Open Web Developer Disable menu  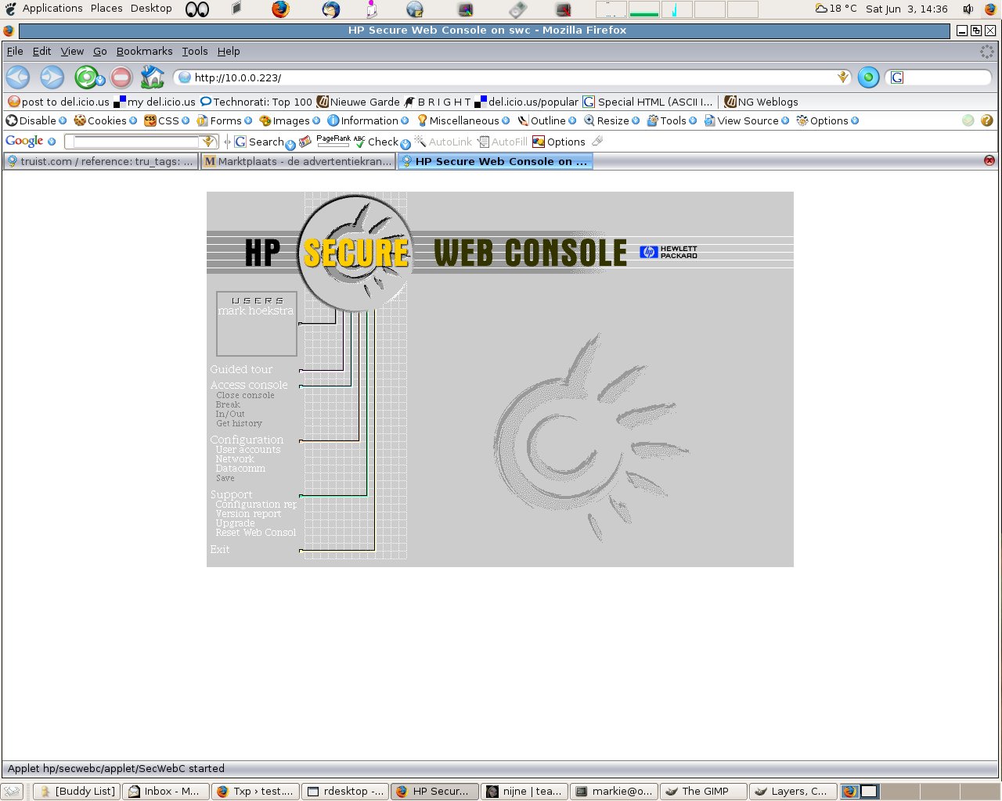click(36, 120)
